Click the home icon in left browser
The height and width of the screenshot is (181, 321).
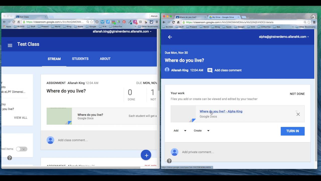(x=19, y=22)
